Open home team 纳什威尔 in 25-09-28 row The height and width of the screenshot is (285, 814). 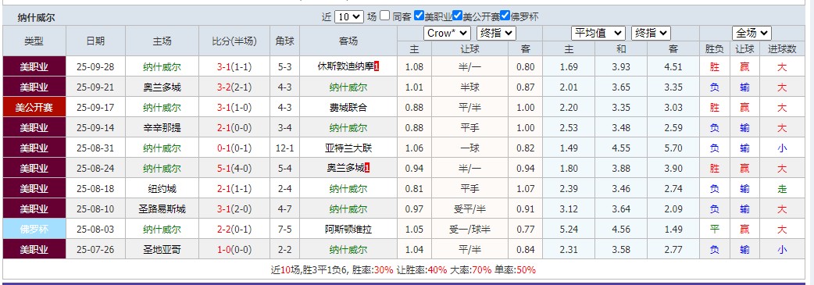pyautogui.click(x=162, y=67)
